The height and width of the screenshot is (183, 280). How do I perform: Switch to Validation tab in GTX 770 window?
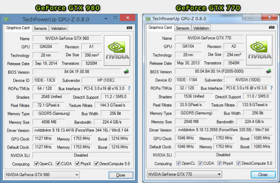pos(201,28)
